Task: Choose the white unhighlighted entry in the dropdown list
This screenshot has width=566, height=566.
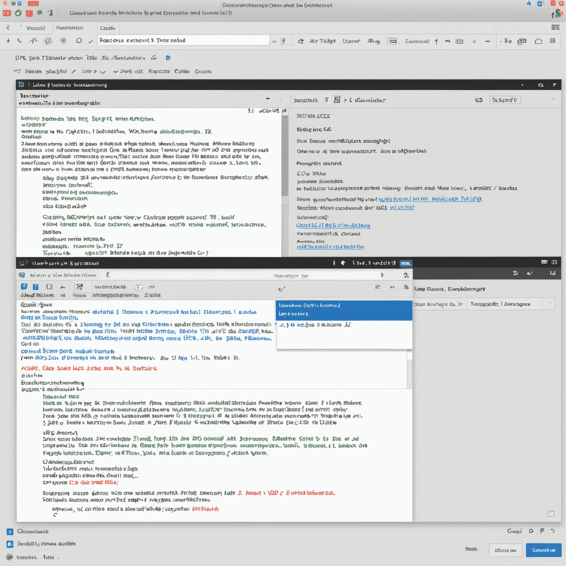Action: (x=345, y=325)
